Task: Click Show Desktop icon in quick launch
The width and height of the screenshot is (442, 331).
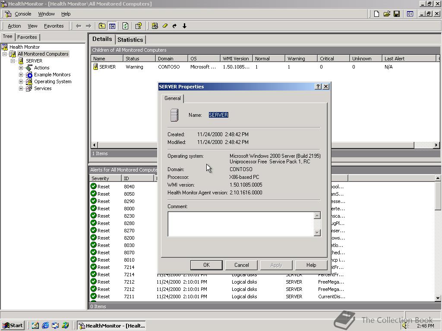Action: point(35,325)
